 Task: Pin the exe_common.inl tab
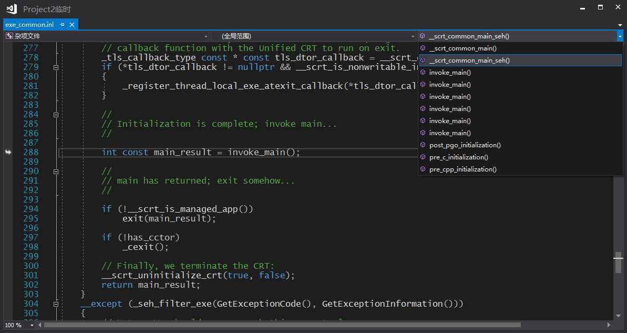pyautogui.click(x=62, y=25)
